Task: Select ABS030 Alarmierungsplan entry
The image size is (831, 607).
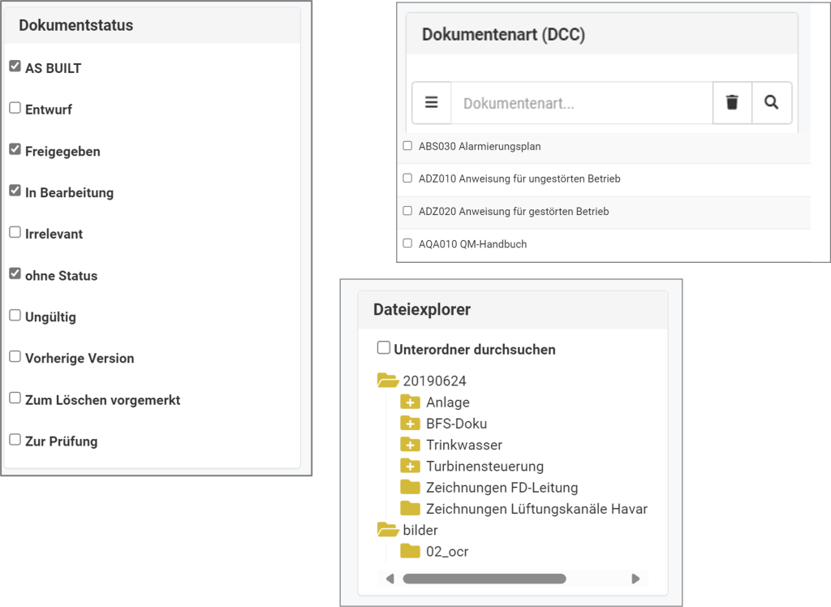Action: [407, 146]
